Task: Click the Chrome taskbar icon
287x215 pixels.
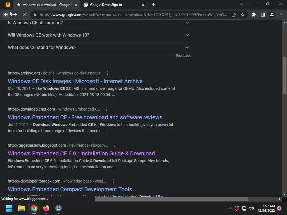Action: (34, 208)
